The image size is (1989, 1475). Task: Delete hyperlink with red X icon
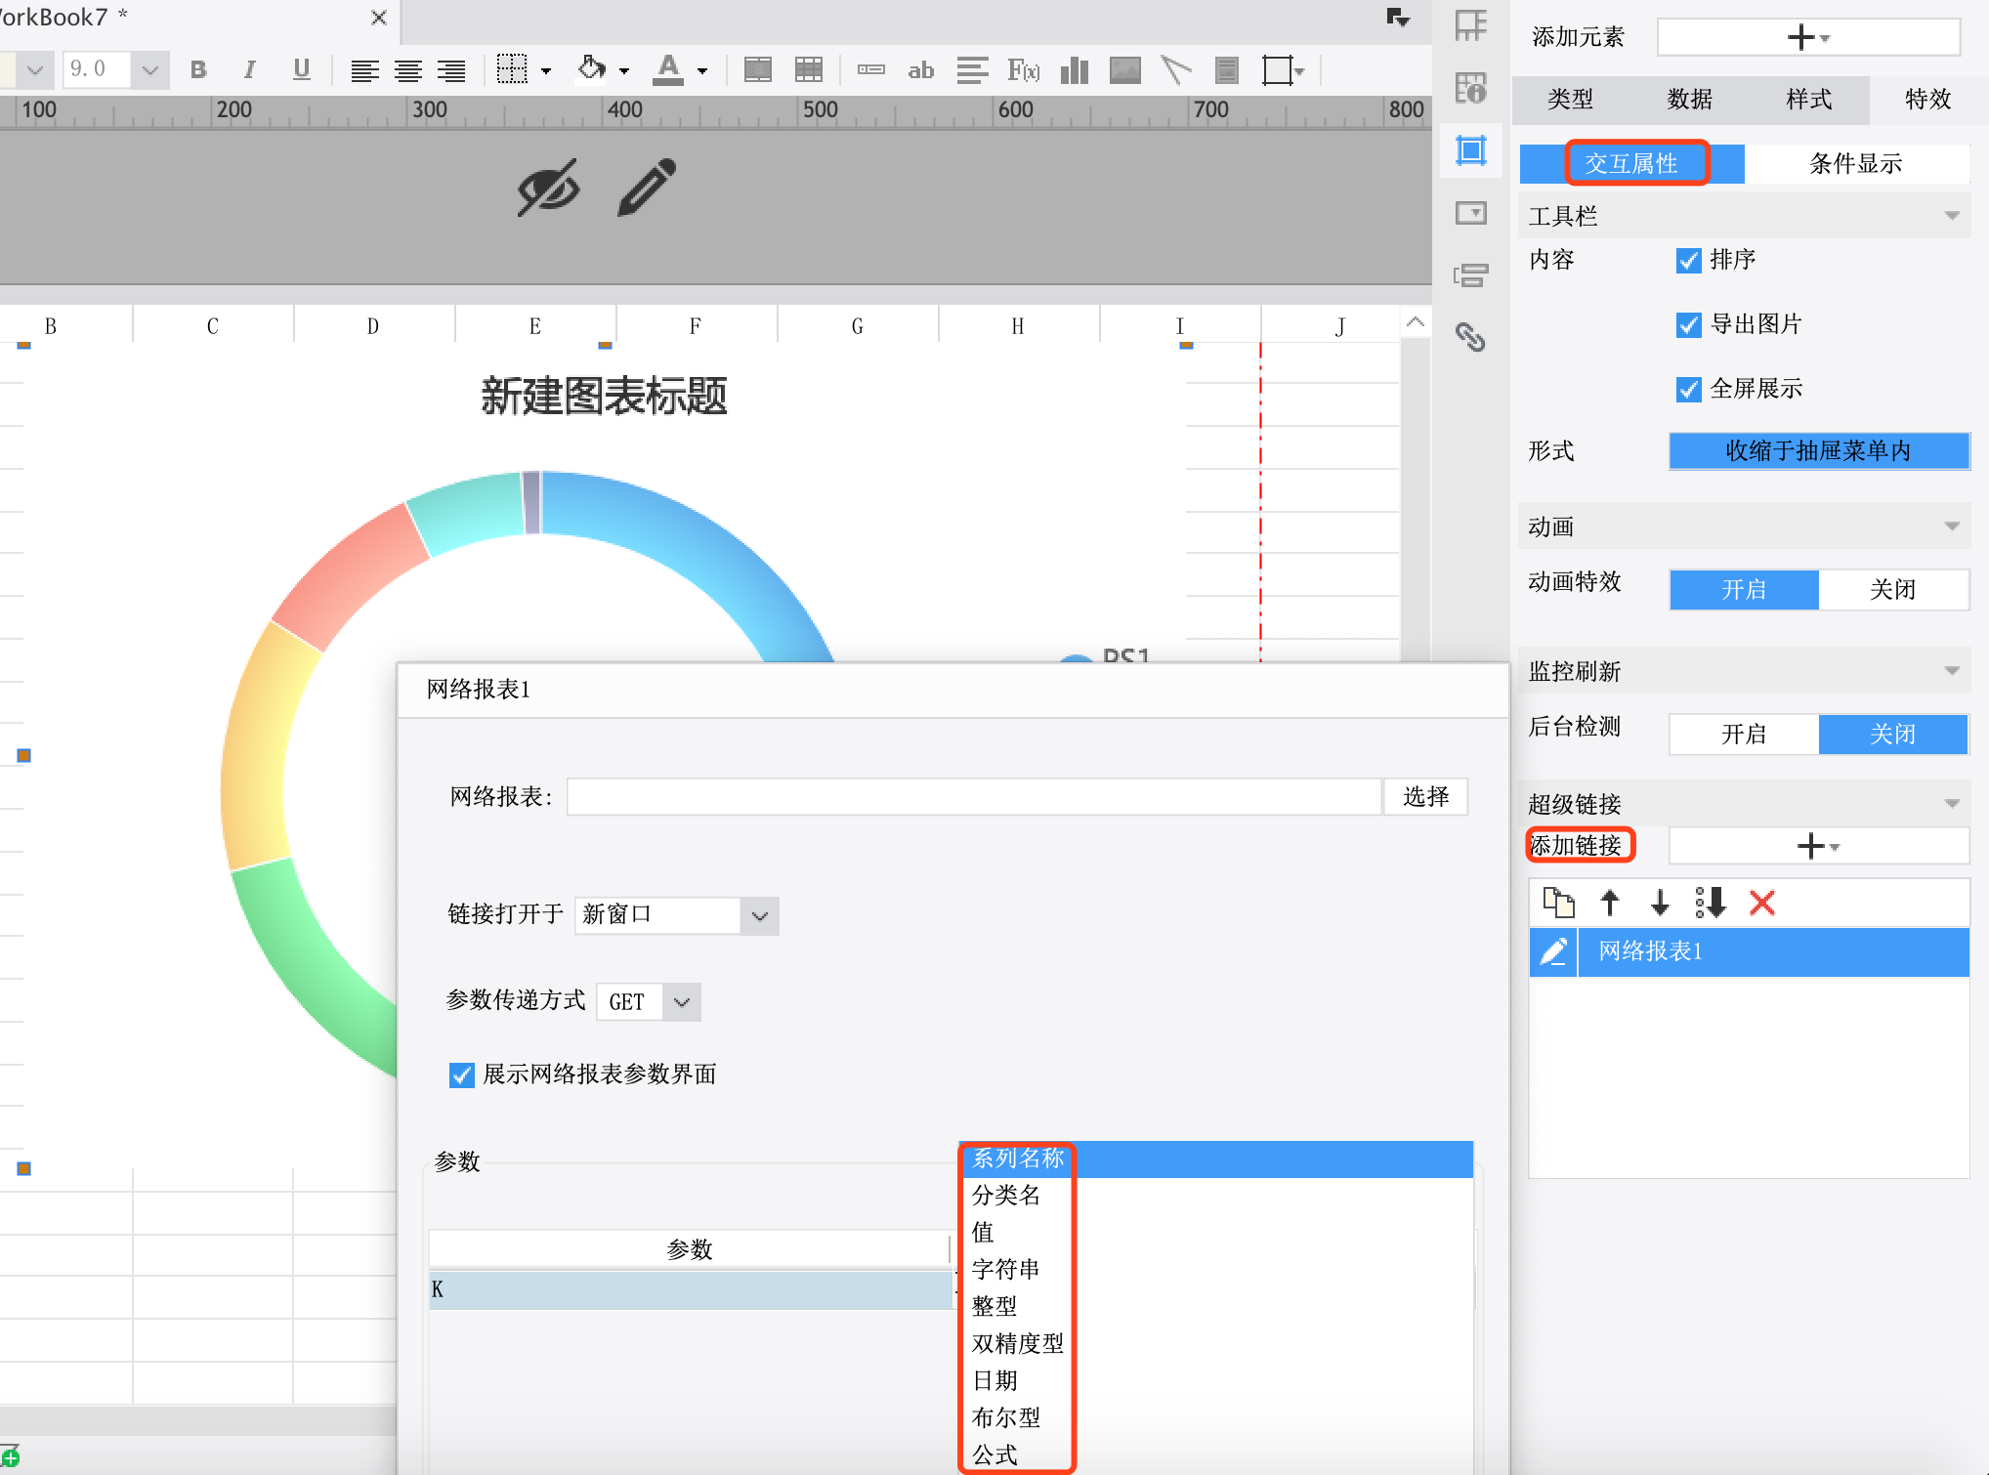click(1762, 903)
